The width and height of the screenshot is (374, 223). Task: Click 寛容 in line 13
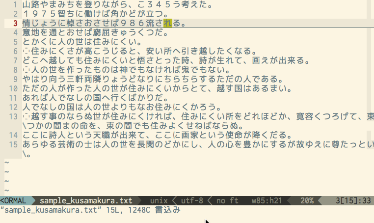pos(305,116)
